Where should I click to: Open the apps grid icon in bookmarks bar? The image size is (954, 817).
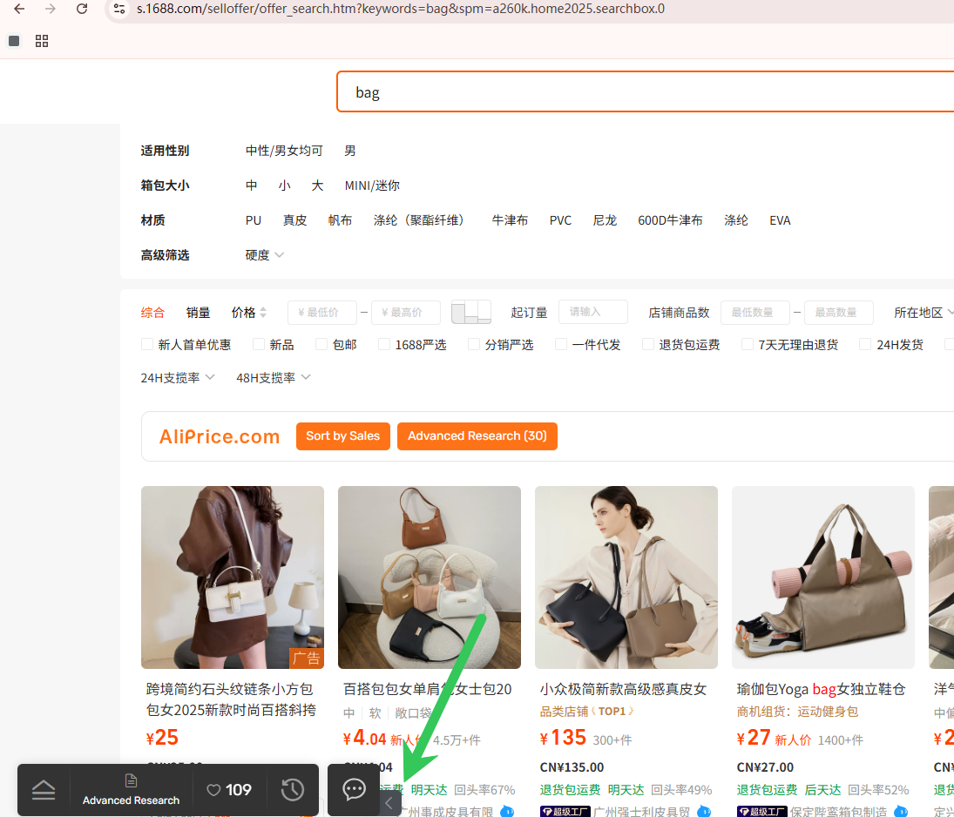pyautogui.click(x=42, y=41)
